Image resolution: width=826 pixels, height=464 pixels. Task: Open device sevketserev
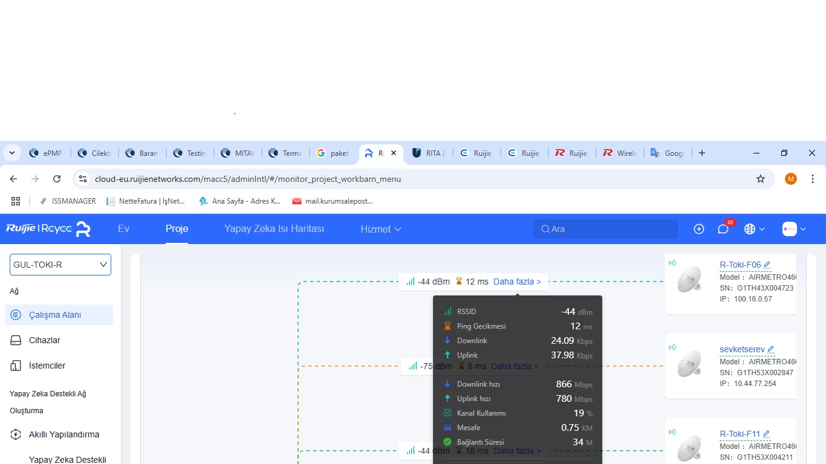742,349
